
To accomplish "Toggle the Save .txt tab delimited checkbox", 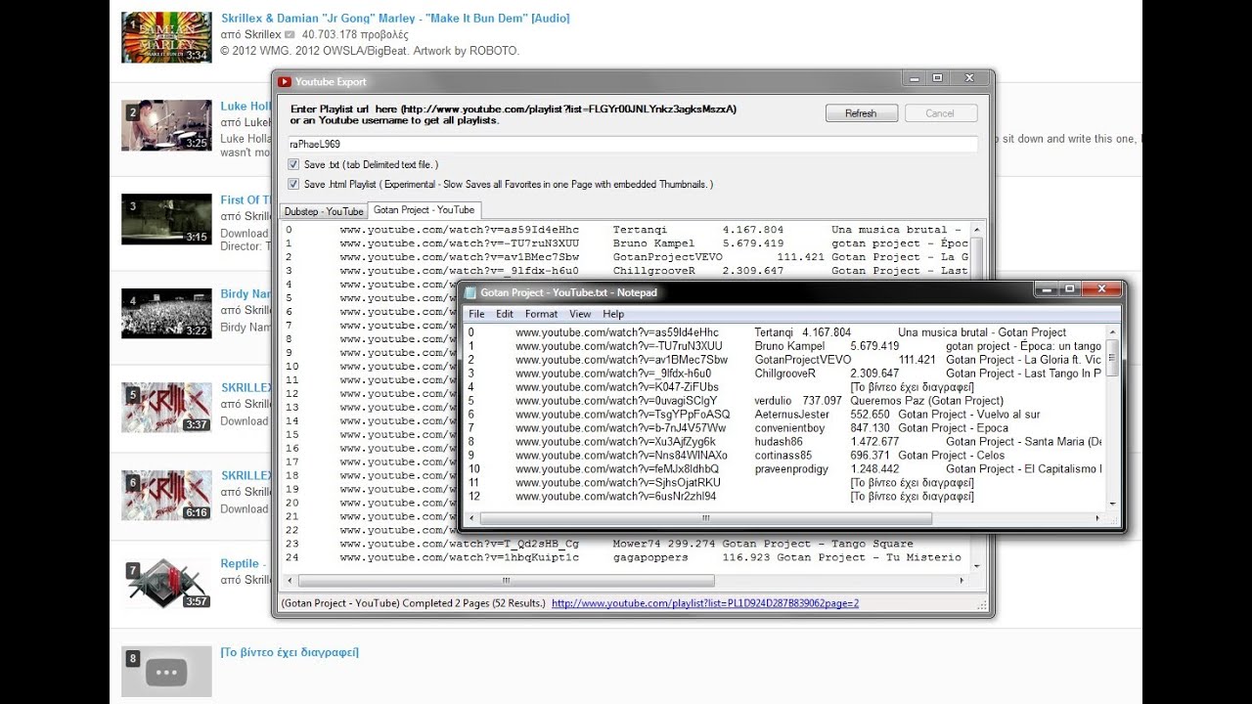I will click(293, 164).
